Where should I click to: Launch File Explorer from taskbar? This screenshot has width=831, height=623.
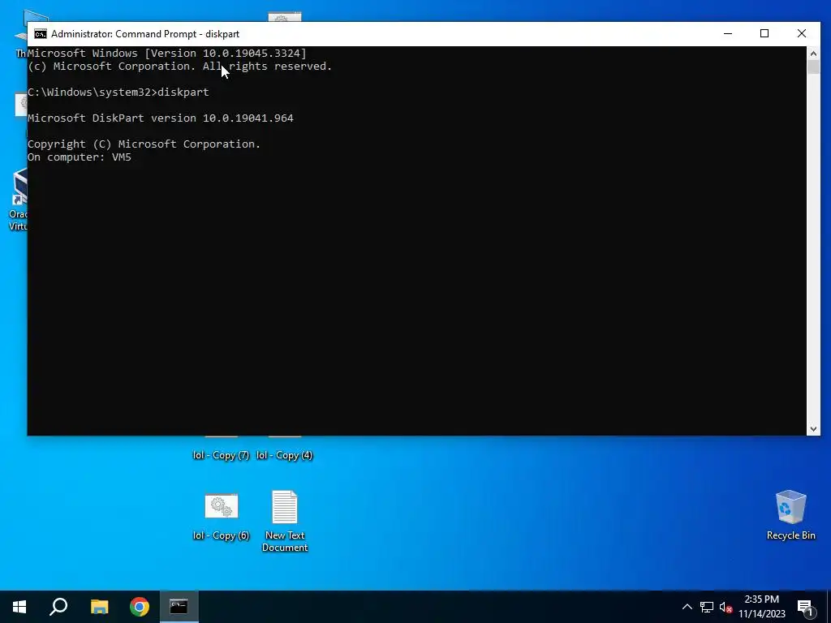pyautogui.click(x=99, y=607)
